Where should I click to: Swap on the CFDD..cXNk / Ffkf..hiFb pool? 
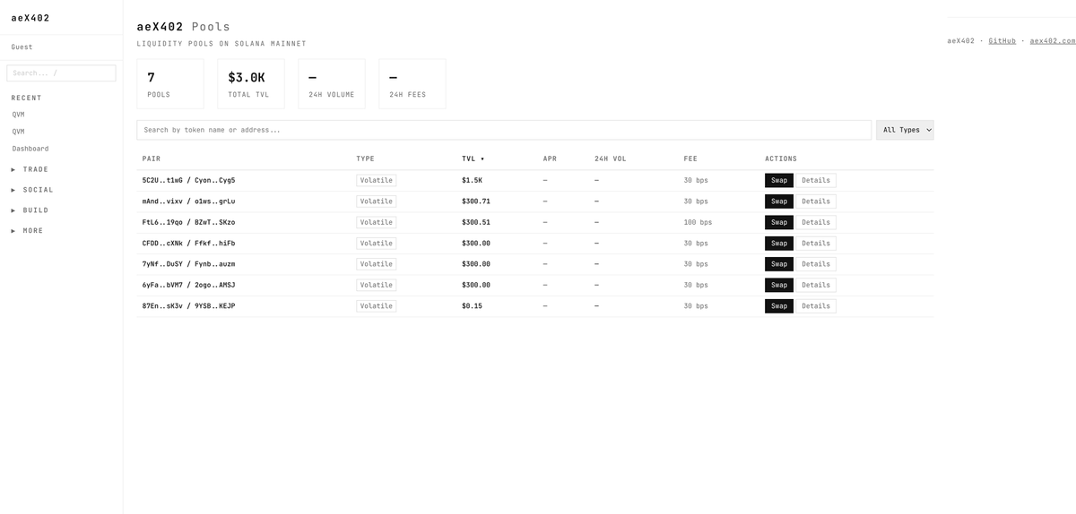click(779, 244)
